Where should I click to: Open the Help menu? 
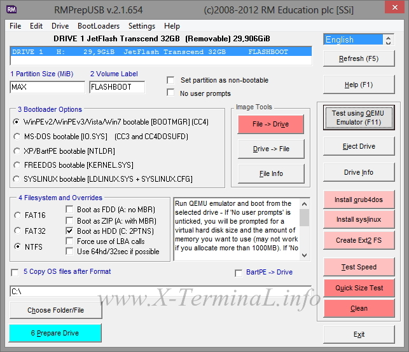(172, 26)
